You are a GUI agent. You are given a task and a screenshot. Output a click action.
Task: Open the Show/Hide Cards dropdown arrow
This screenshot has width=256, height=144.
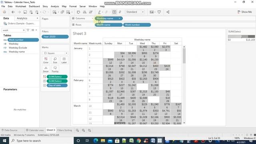click(x=155, y=12)
